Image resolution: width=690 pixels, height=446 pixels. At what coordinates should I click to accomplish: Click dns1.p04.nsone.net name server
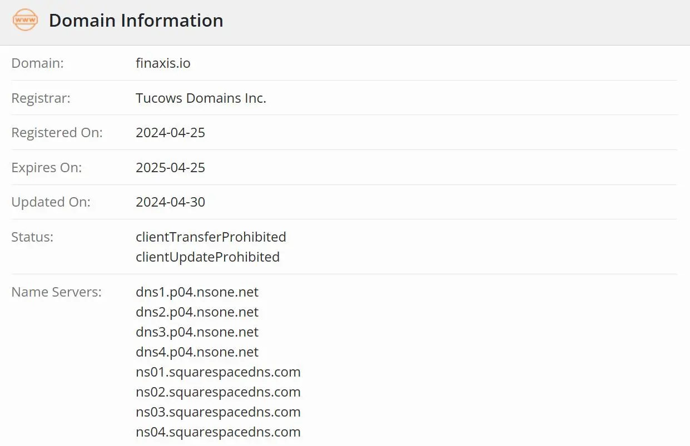pos(197,292)
